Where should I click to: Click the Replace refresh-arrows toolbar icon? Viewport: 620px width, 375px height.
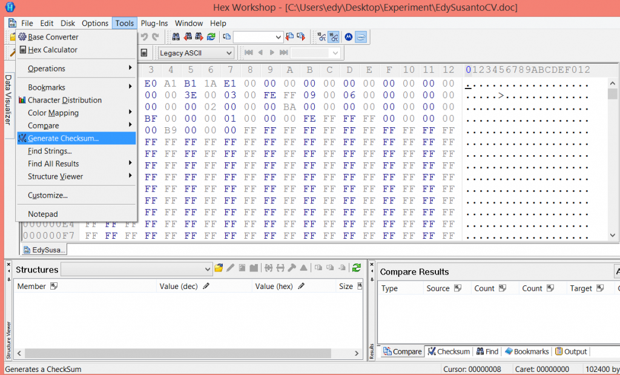coord(211,37)
